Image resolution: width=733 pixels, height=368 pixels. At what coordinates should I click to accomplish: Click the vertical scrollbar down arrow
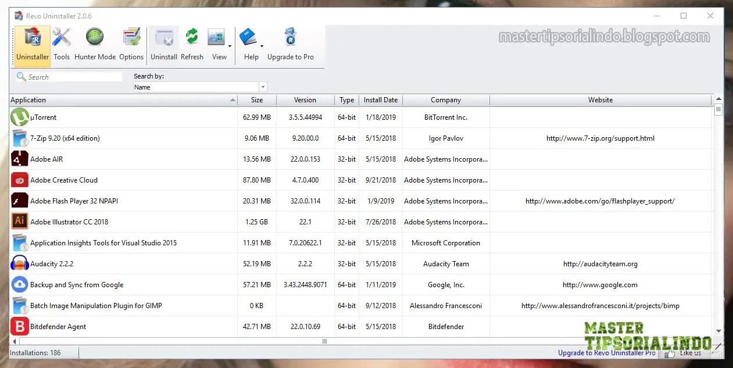click(x=718, y=331)
